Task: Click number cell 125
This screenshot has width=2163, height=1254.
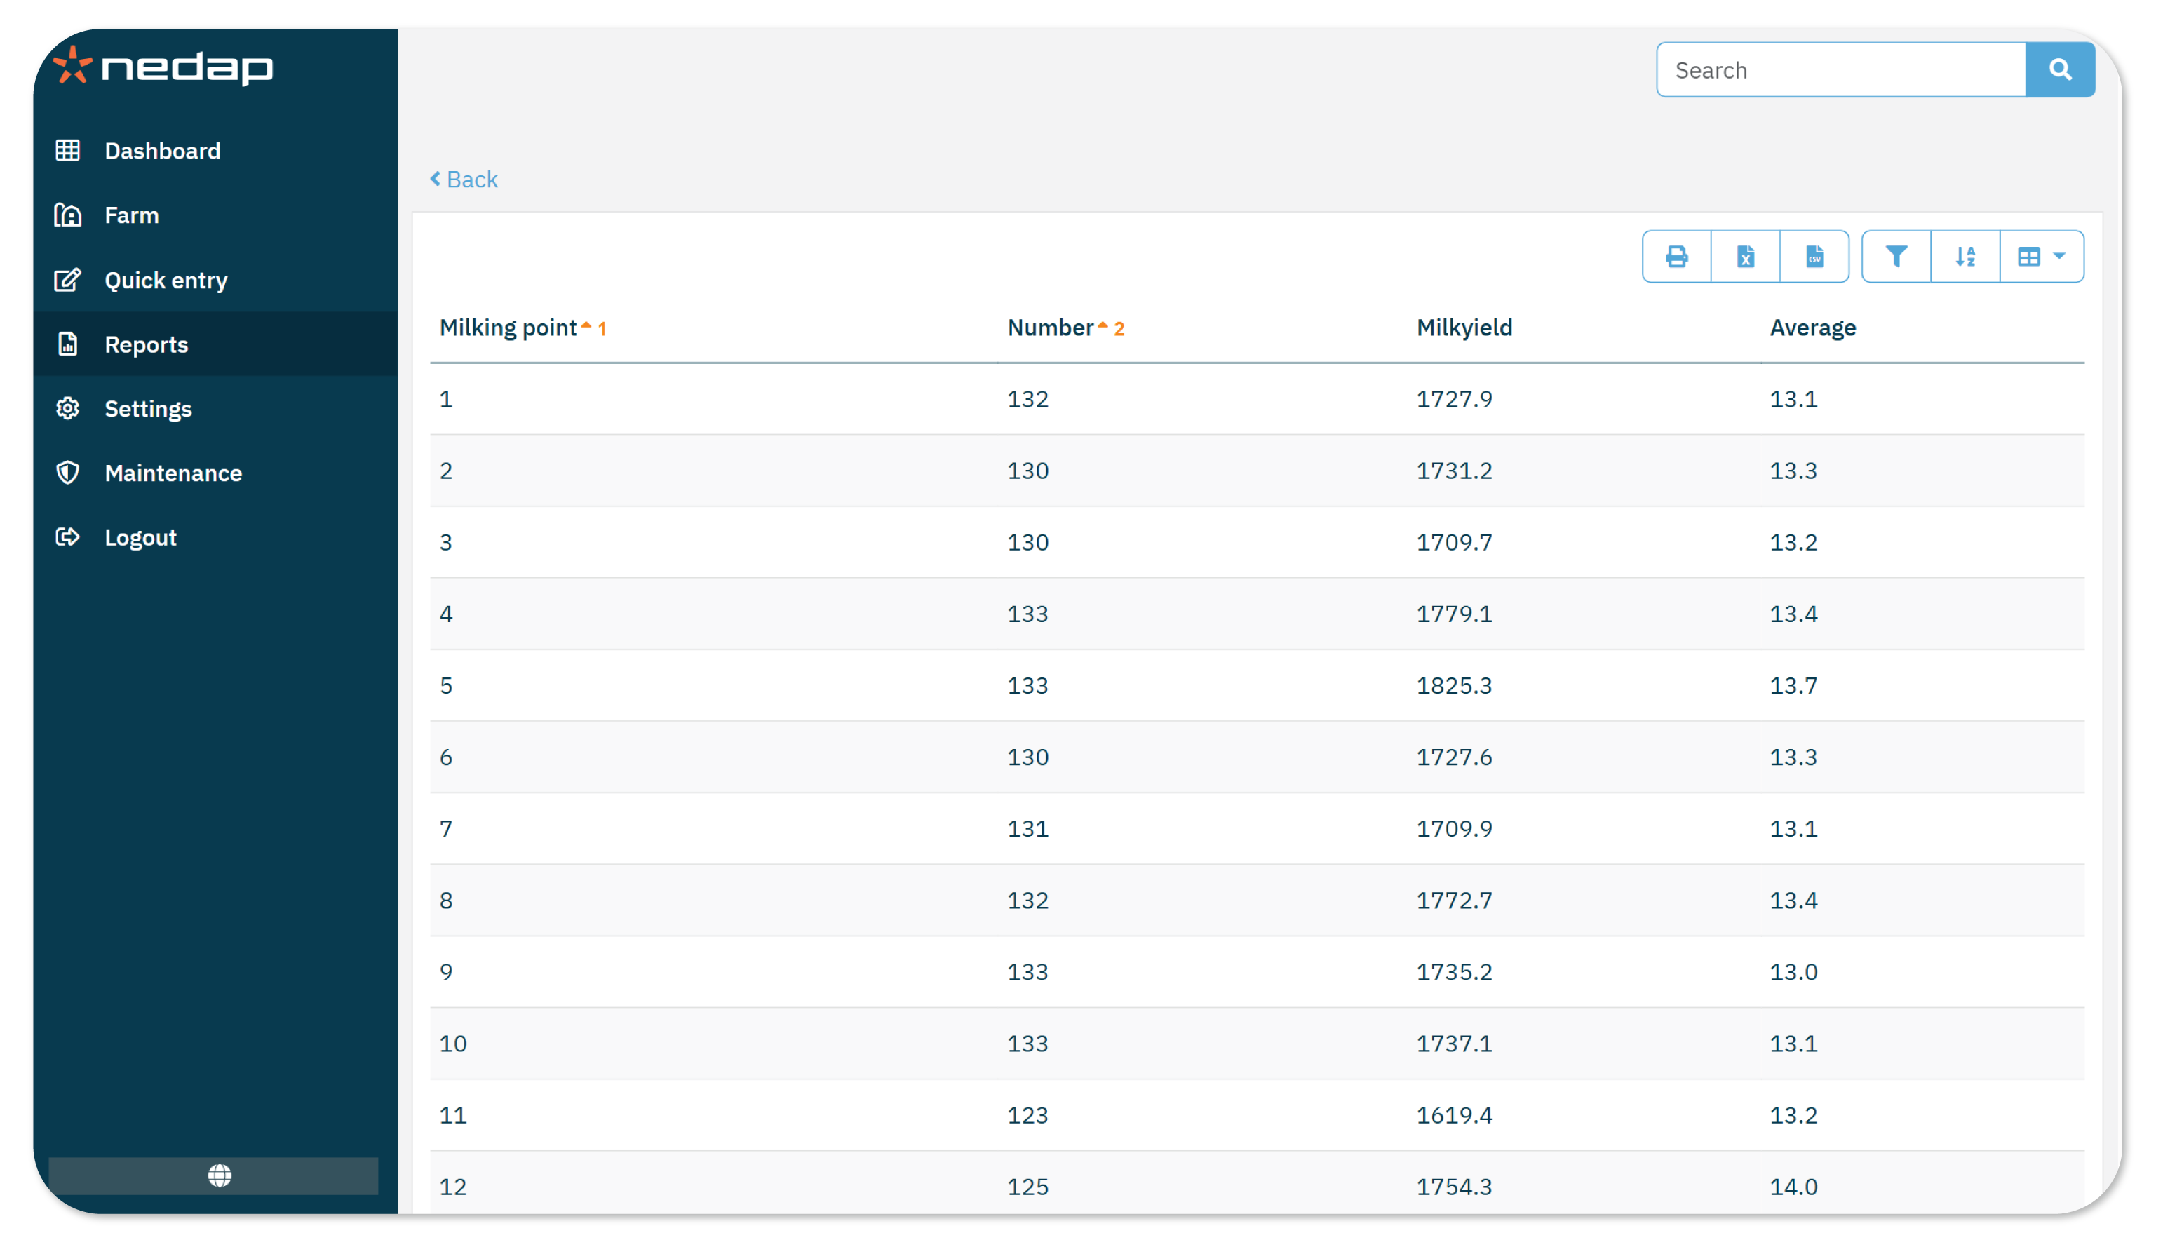Action: tap(1027, 1188)
